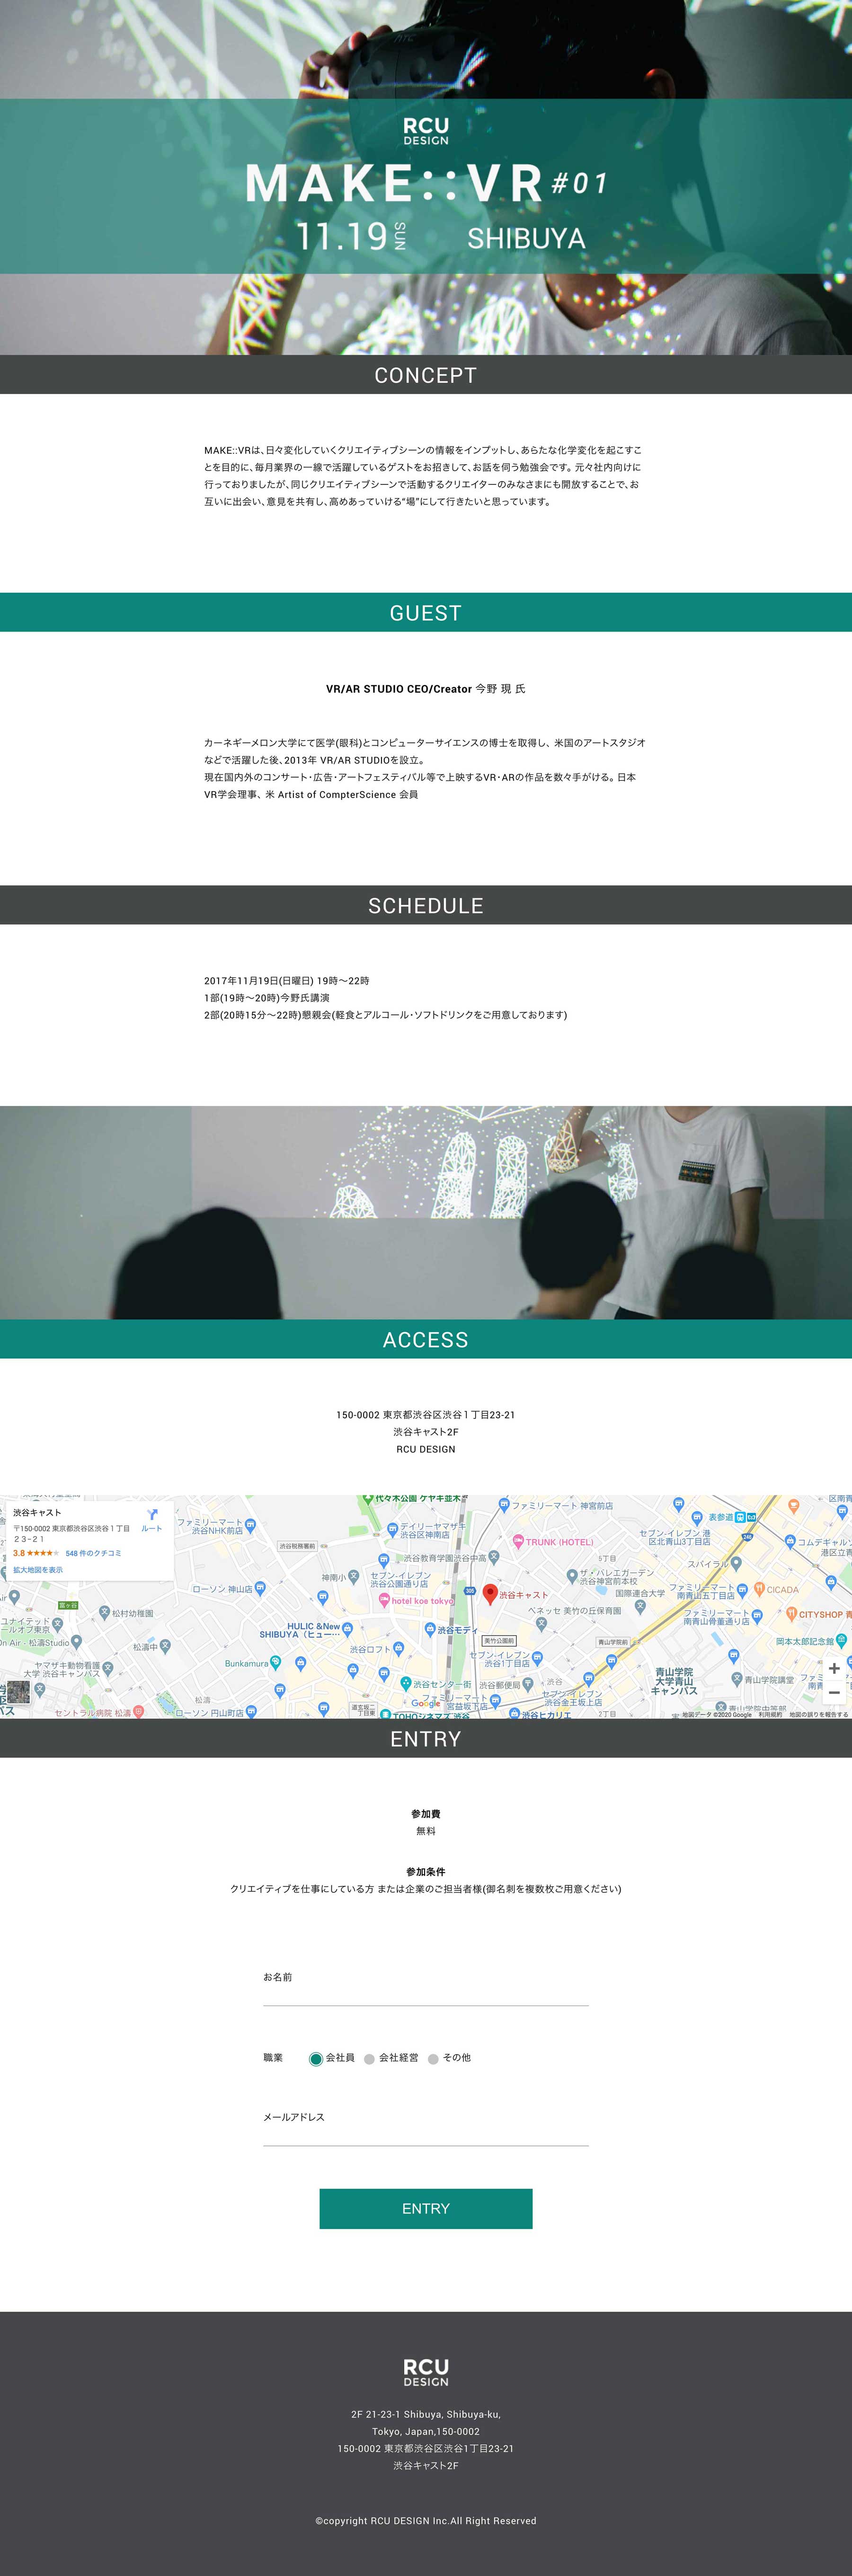The width and height of the screenshot is (852, 2576).
Task: Select the 会社経営 radio button
Action: (x=369, y=2059)
